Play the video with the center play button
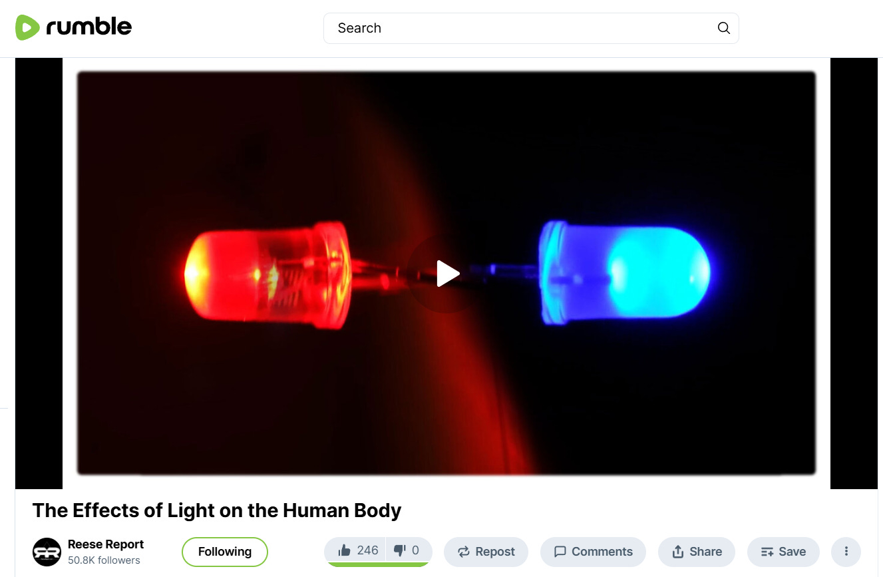The height and width of the screenshot is (577, 883). pyautogui.click(x=448, y=274)
